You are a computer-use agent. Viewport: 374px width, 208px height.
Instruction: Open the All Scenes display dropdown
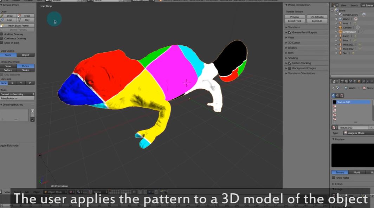coord(367,5)
